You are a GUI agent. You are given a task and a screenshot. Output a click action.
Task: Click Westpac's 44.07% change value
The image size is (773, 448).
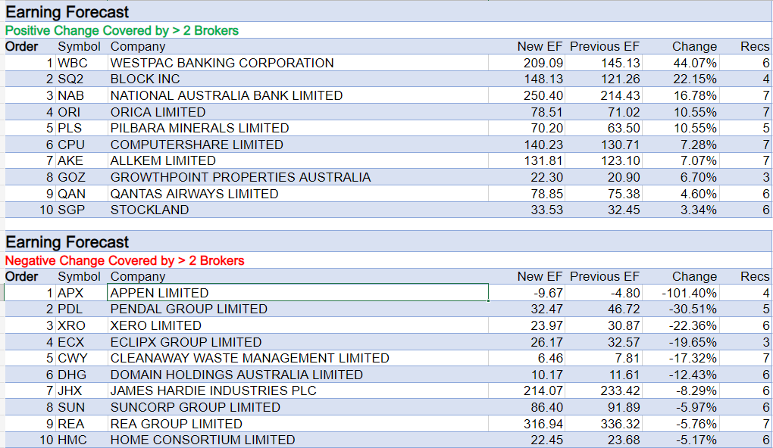click(695, 63)
